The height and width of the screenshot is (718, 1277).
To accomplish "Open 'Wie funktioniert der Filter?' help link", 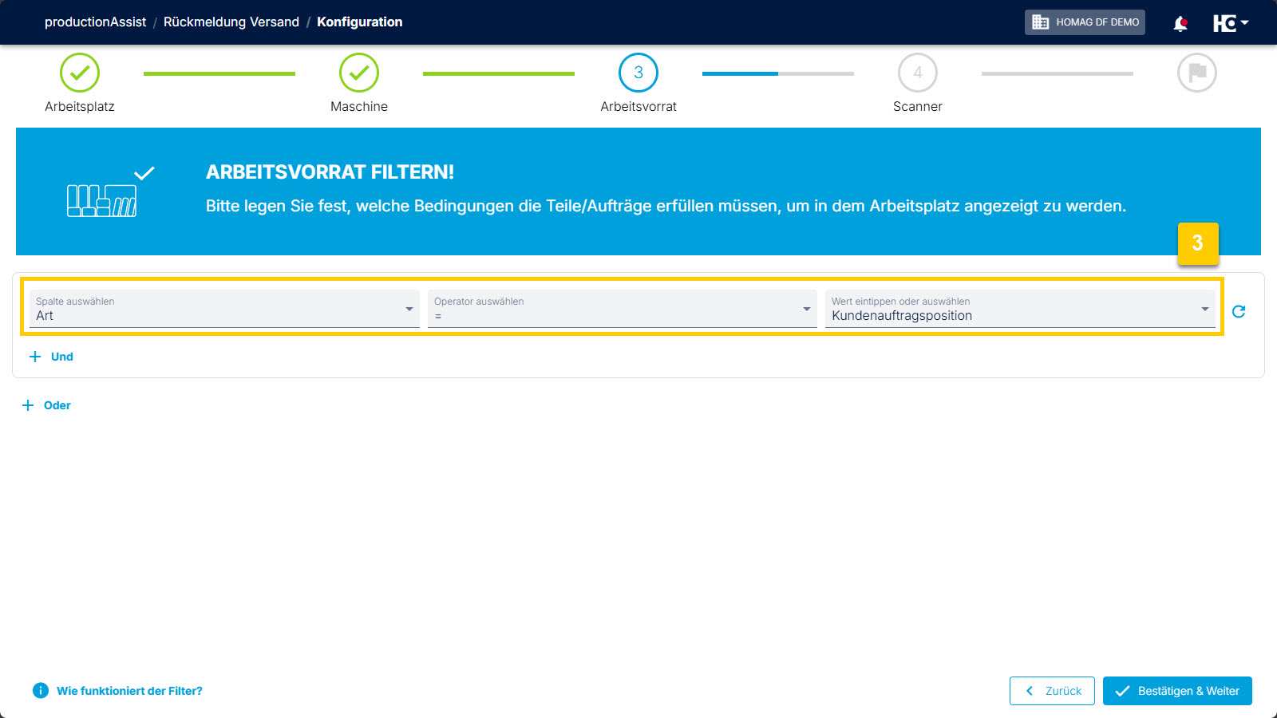I will pyautogui.click(x=129, y=691).
